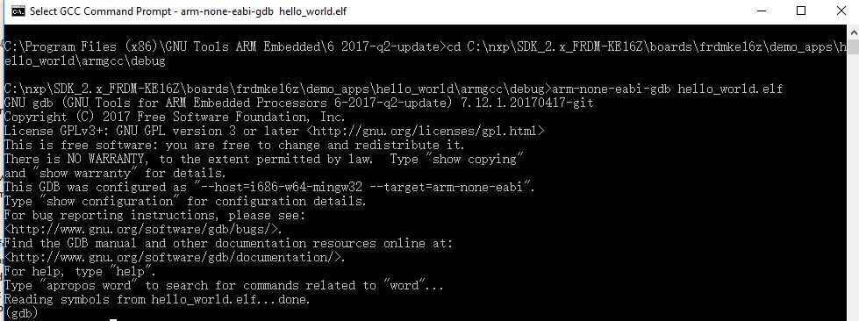859x321 pixels.
Task: Click the "show warranty" quoted text
Action: coord(86,173)
